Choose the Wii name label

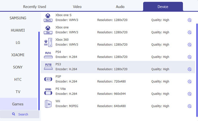(58, 101)
